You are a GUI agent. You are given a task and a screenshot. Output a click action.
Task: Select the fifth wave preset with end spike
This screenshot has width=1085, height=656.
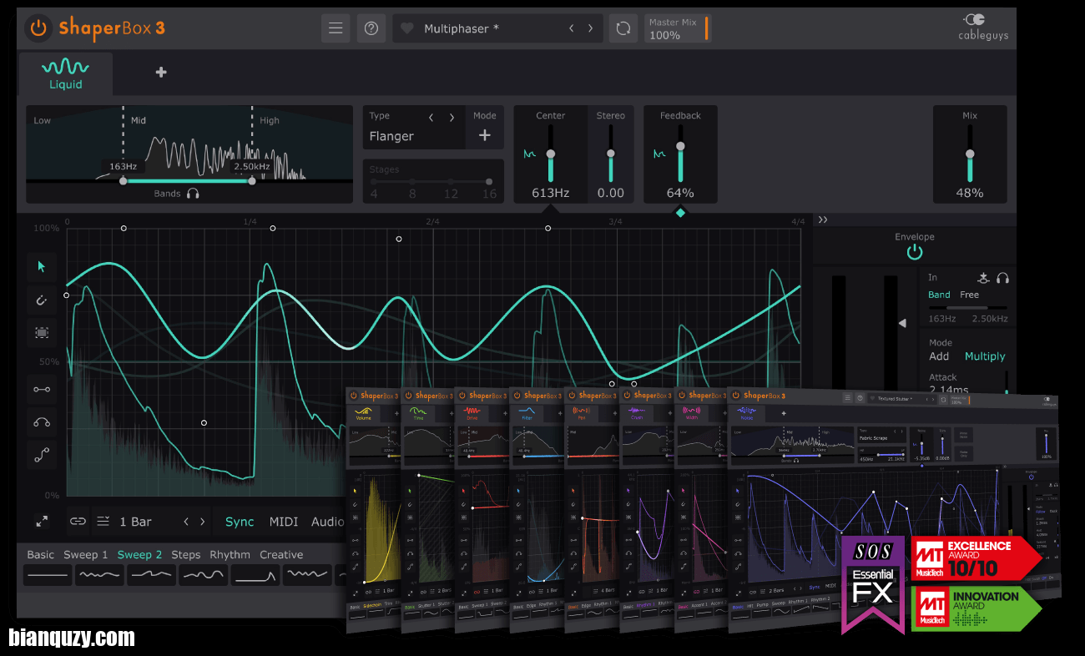click(255, 575)
